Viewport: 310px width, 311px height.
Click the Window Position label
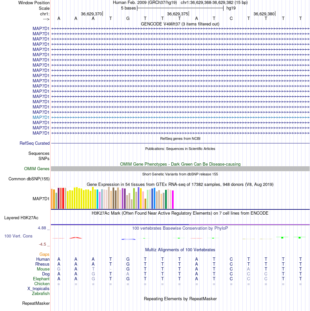pyautogui.click(x=34, y=3)
